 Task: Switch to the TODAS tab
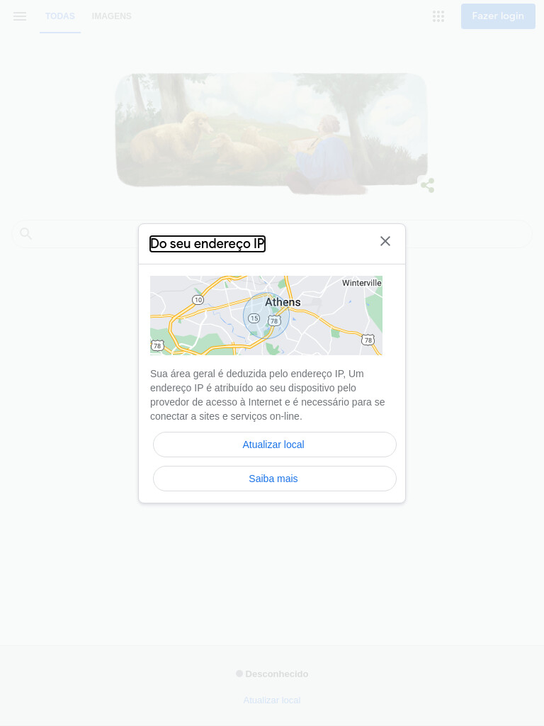point(60,16)
